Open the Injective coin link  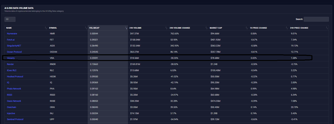click(11, 113)
